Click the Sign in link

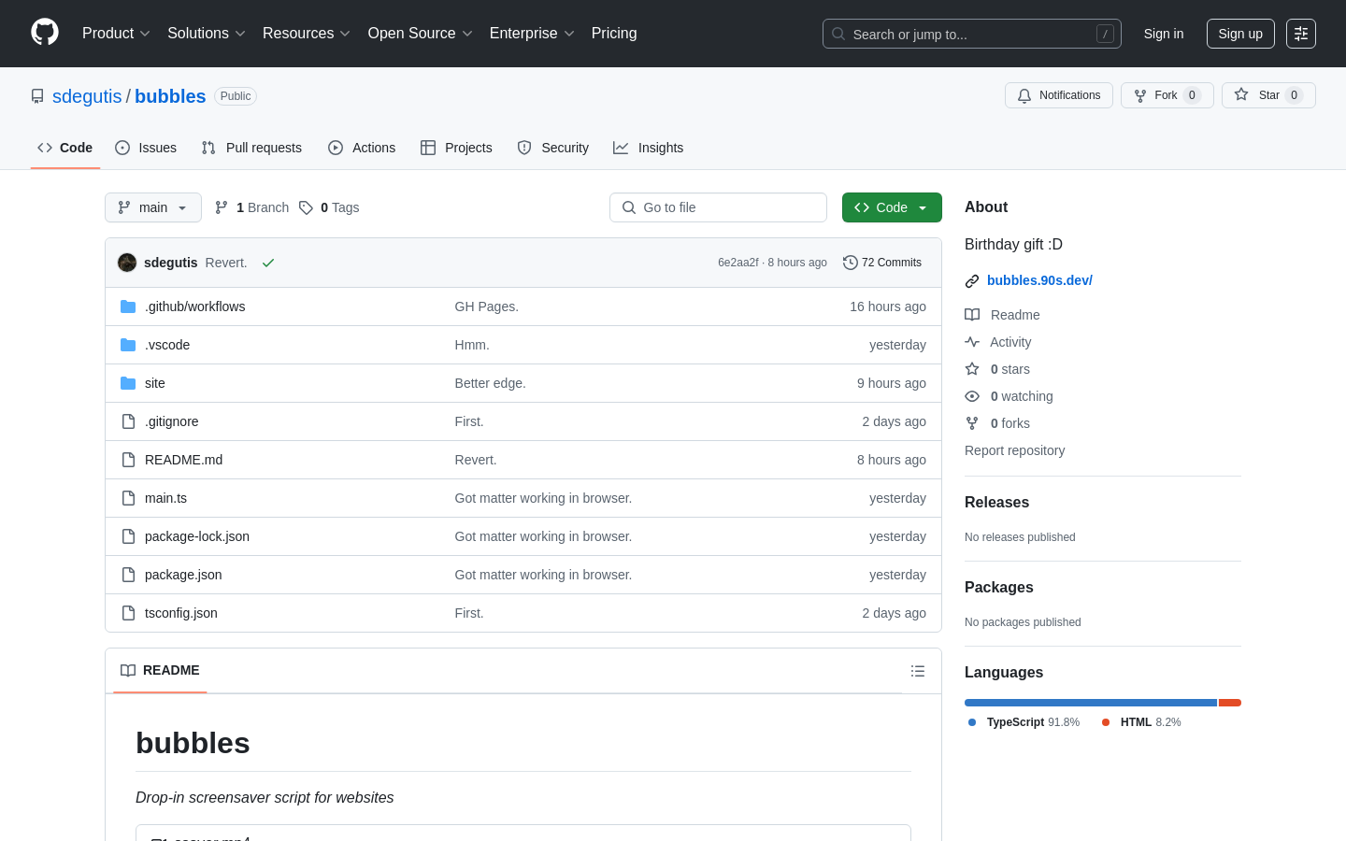(x=1164, y=34)
